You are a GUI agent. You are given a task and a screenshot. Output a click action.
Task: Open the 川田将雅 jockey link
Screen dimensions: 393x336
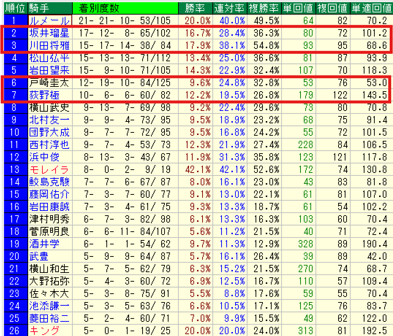click(x=49, y=46)
